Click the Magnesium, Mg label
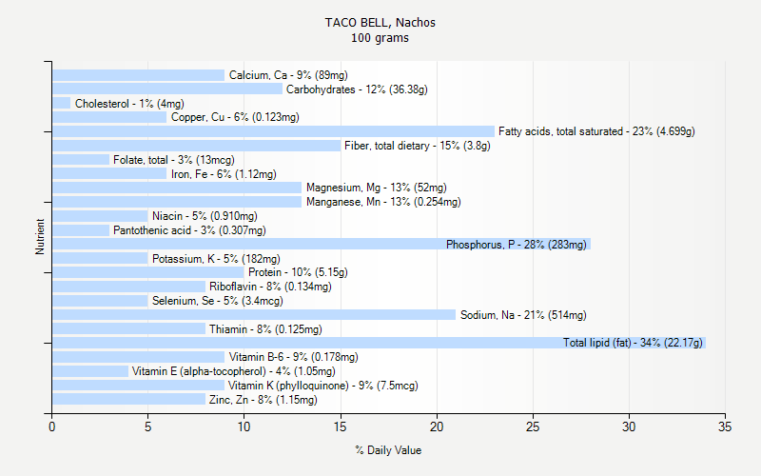 click(376, 188)
